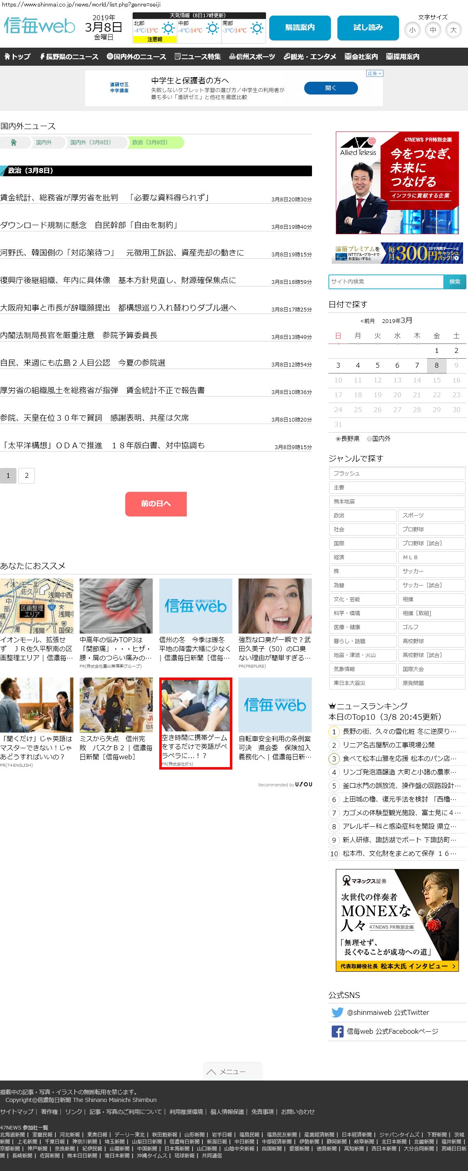468x1171 pixels.
Task: Open the Facebook icon page link
Action: pyautogui.click(x=337, y=1031)
